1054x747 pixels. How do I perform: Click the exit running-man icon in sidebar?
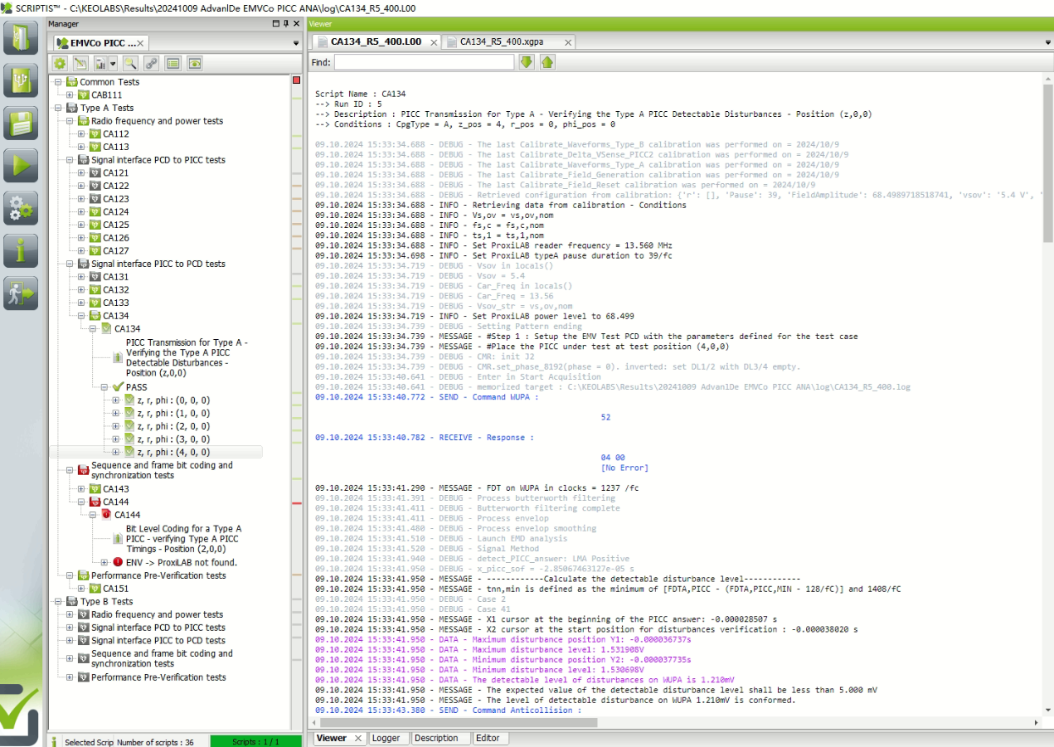[21, 293]
